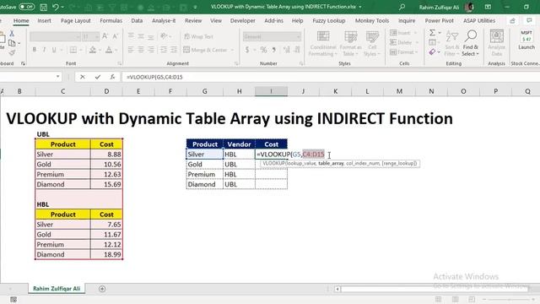The height and width of the screenshot is (304, 540).
Task: Expand the Merge & Center dropdown arrow
Action: [232, 51]
